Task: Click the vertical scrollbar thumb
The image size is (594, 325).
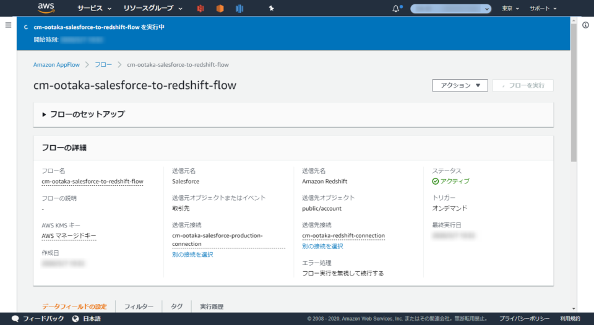Action: pos(574,93)
